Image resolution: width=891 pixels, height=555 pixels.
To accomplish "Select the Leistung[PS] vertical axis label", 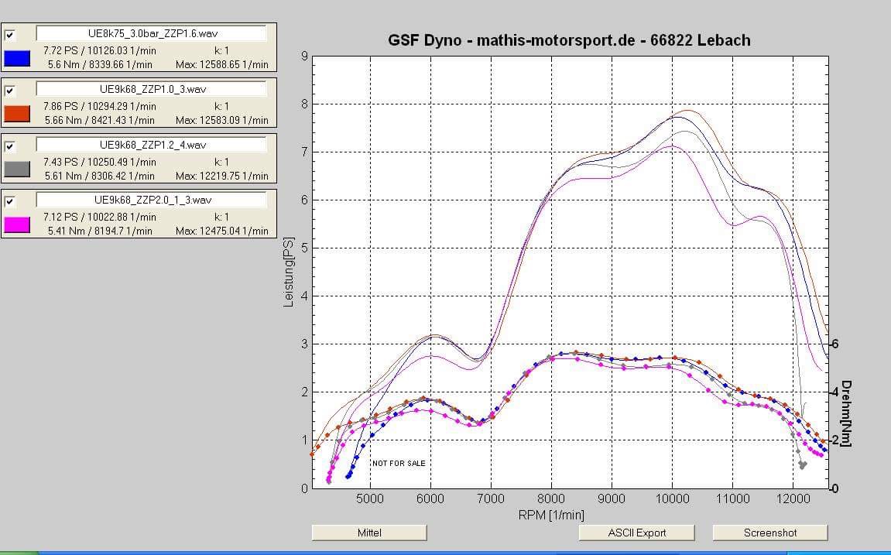I will pyautogui.click(x=289, y=272).
